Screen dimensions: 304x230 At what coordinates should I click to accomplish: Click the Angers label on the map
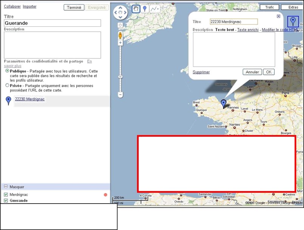[x=248, y=120]
